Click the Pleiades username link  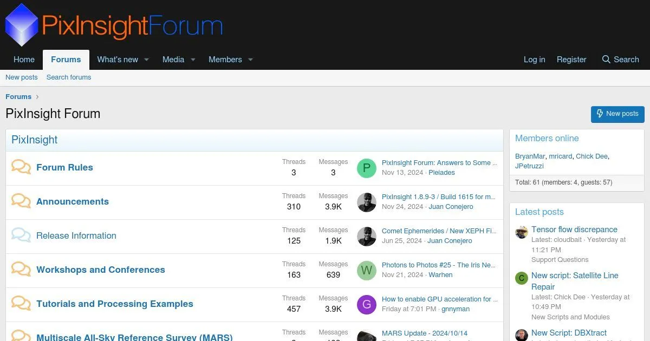(x=441, y=173)
